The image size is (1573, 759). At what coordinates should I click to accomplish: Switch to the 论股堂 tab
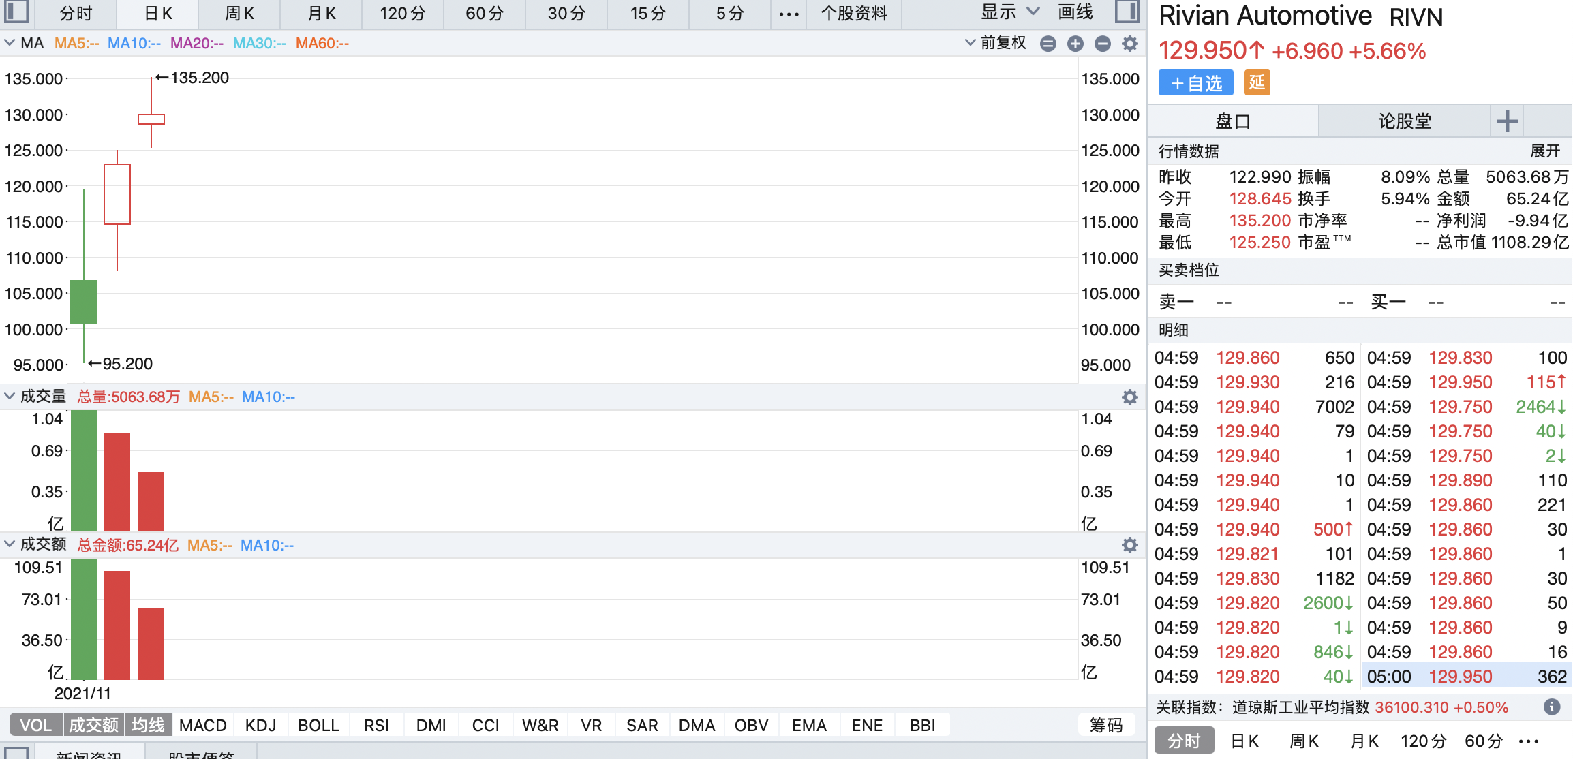(x=1404, y=121)
